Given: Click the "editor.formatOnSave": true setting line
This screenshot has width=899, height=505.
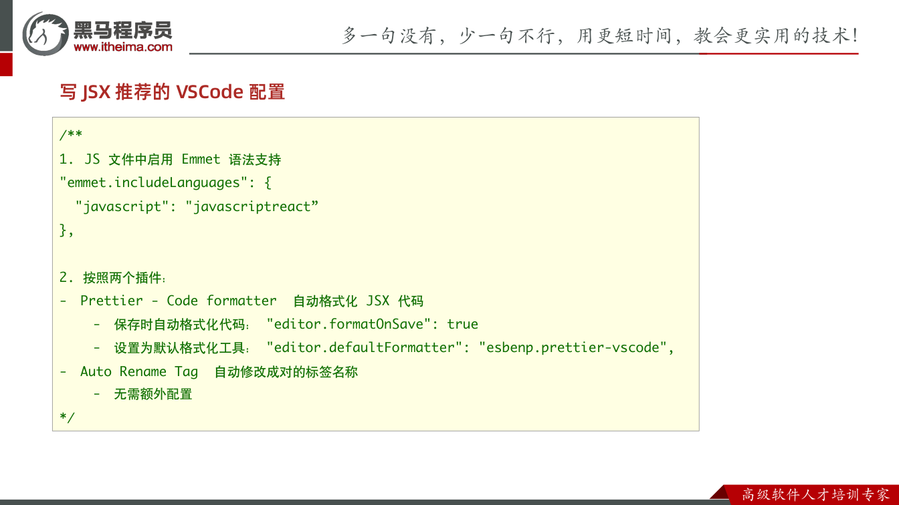Looking at the screenshot, I should [x=286, y=324].
